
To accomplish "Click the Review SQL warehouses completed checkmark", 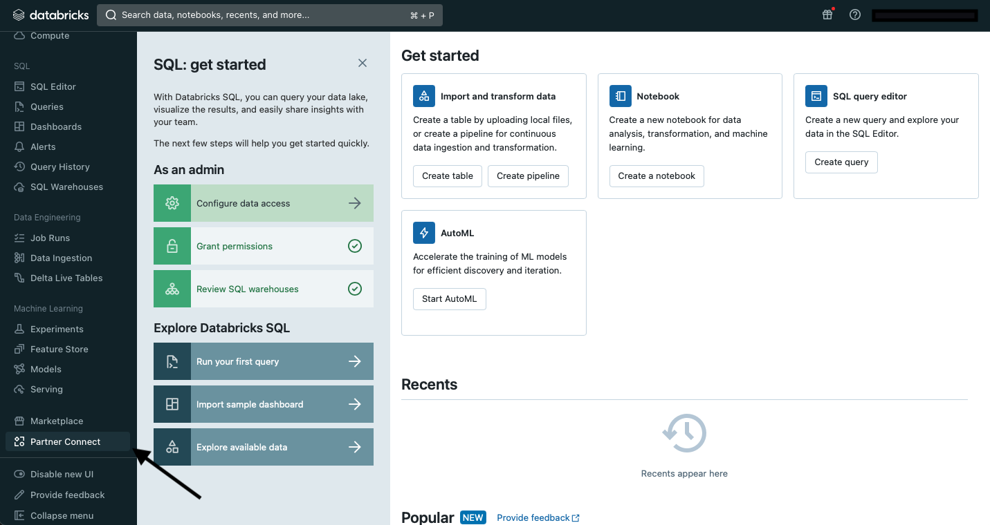I will click(x=355, y=289).
